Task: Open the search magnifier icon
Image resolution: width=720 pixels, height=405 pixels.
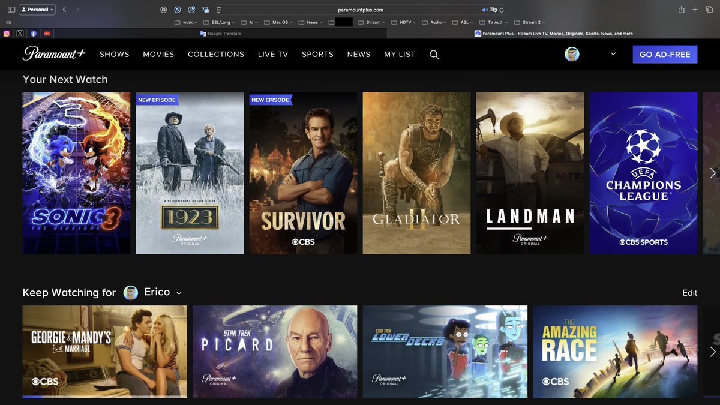Action: (434, 55)
